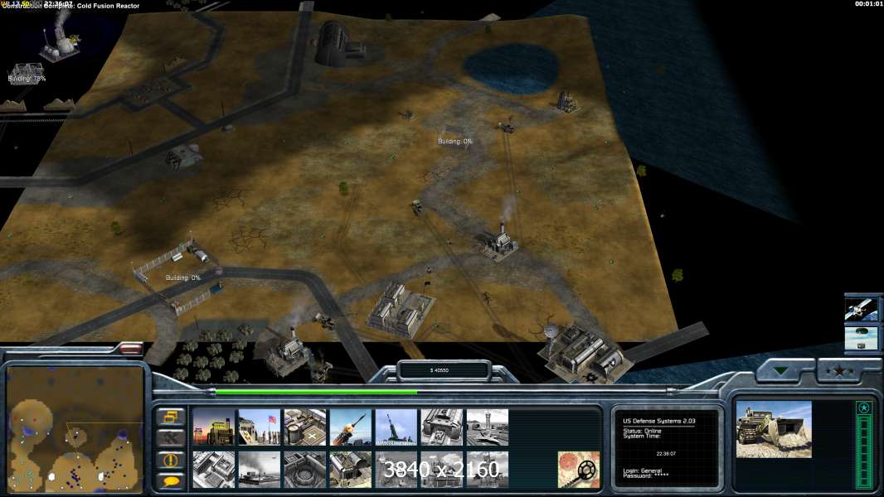Click the $ 40550 money display
This screenshot has width=884, height=497.
(440, 370)
